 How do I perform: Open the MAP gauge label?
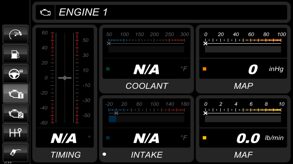pos(244,86)
